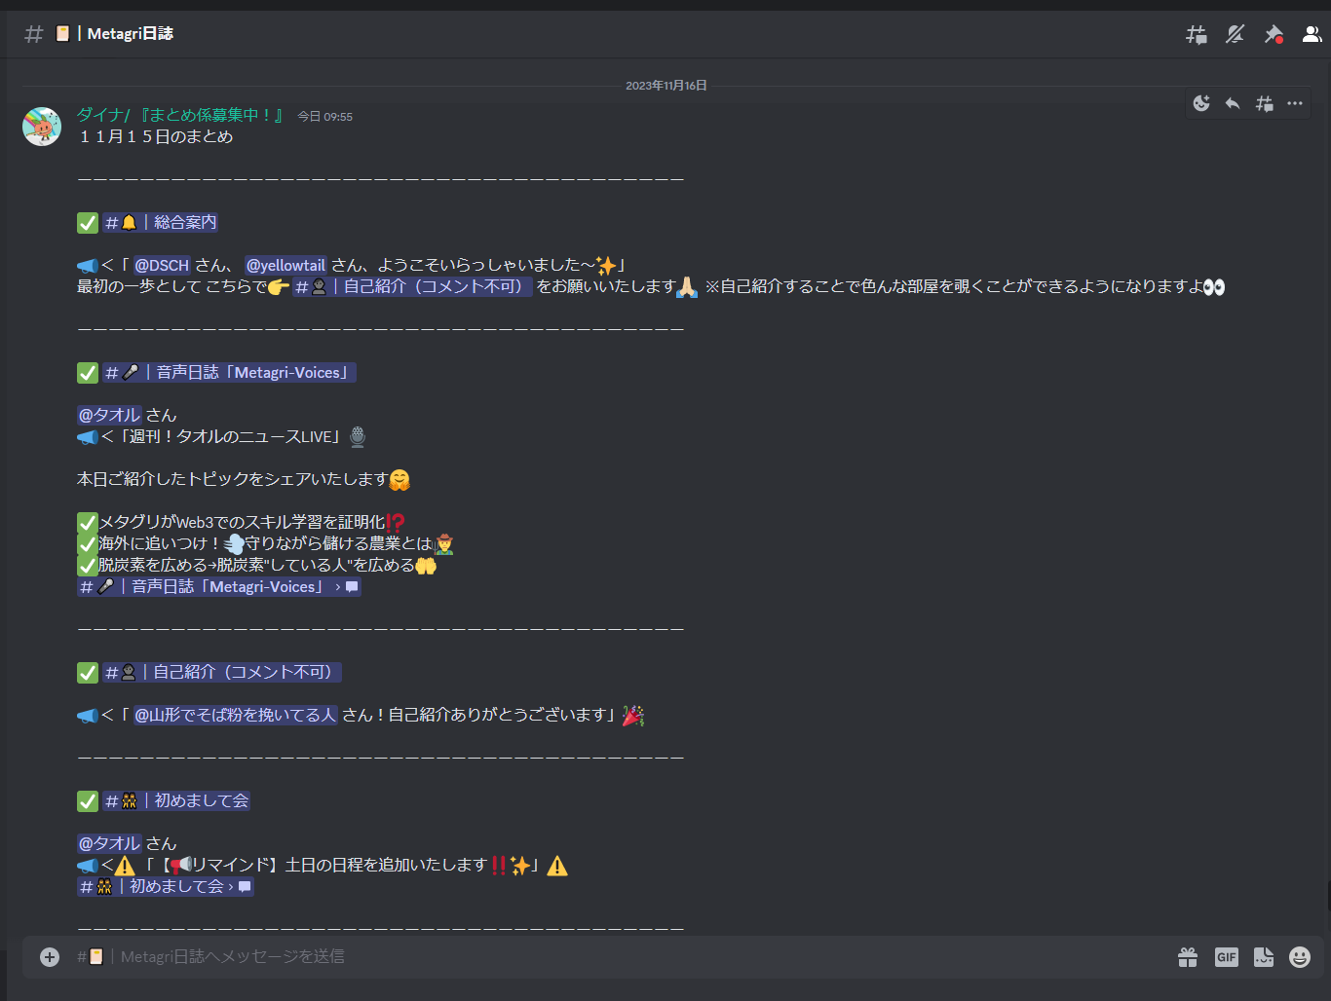
Task: Toggle channel notification mute bell icon
Action: coord(1236,34)
